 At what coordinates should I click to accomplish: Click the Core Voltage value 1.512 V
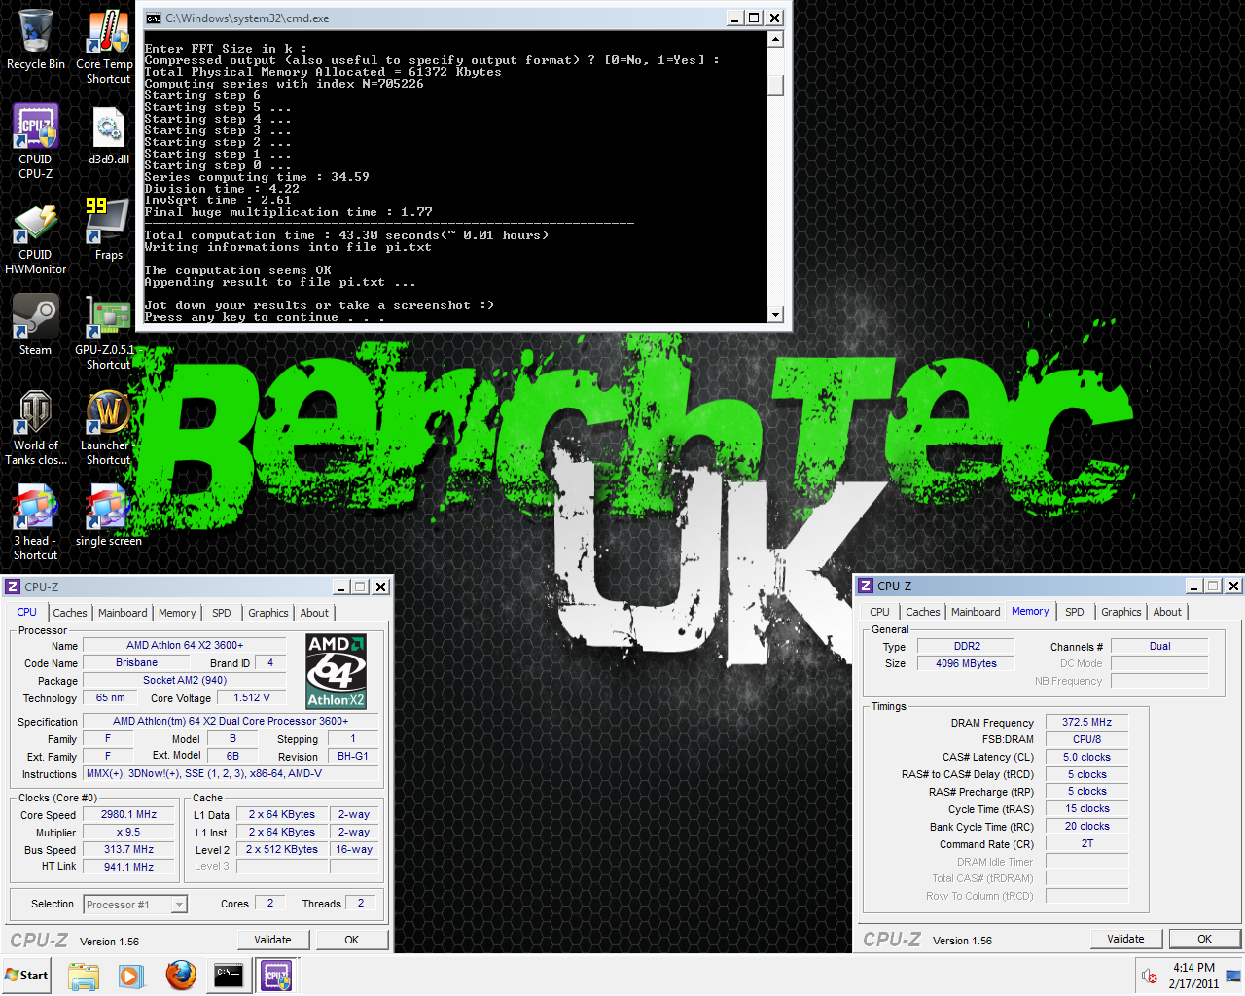[252, 697]
